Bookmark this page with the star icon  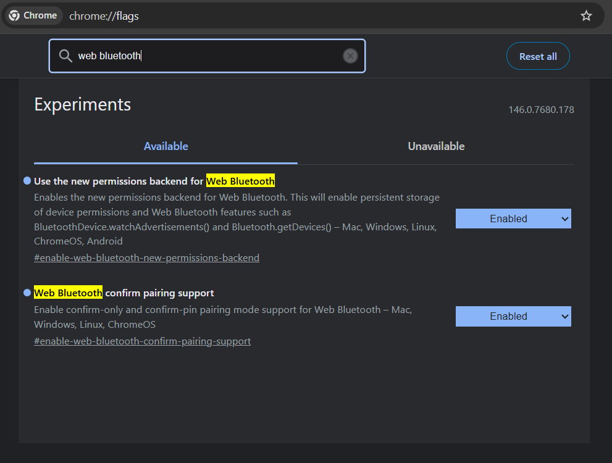586,15
